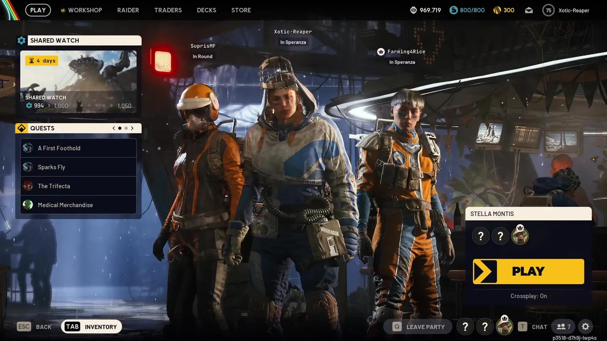The width and height of the screenshot is (607, 341).
Task: Click second unknown slot in Stella Montis panel
Action: click(500, 236)
